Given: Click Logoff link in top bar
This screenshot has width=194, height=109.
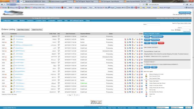Looking at the screenshot, I should pos(189,18).
